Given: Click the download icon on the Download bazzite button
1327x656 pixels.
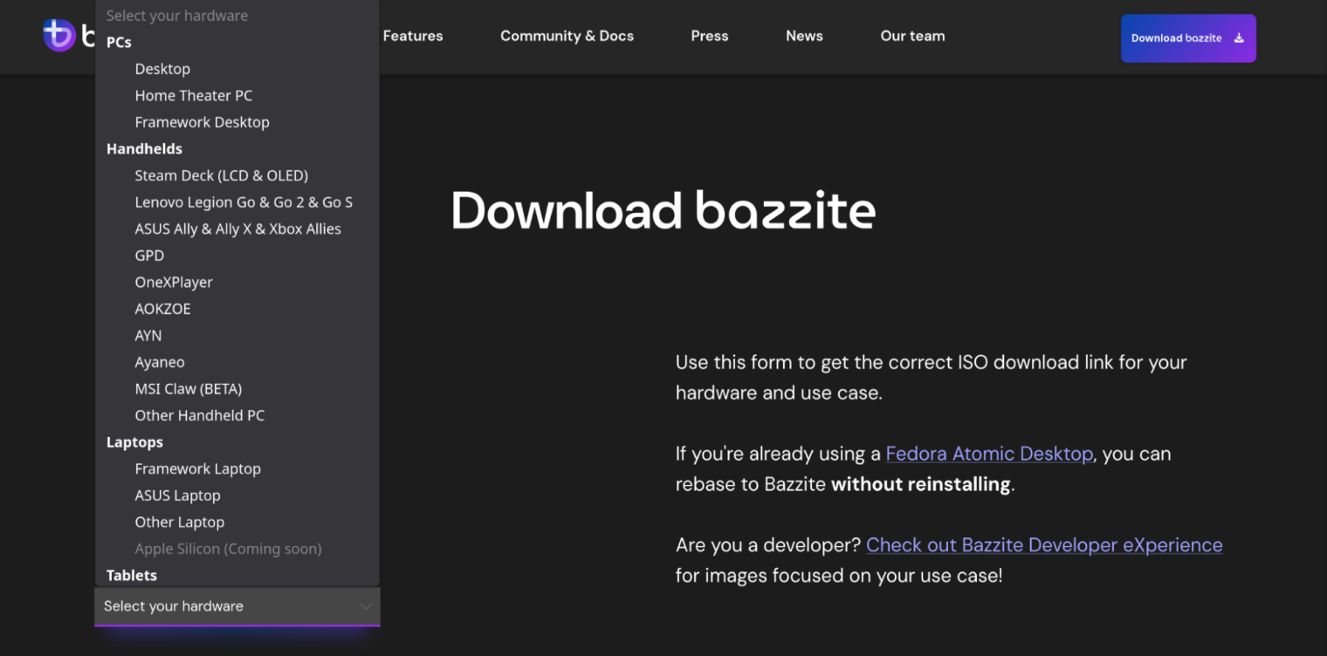Looking at the screenshot, I should point(1239,38).
